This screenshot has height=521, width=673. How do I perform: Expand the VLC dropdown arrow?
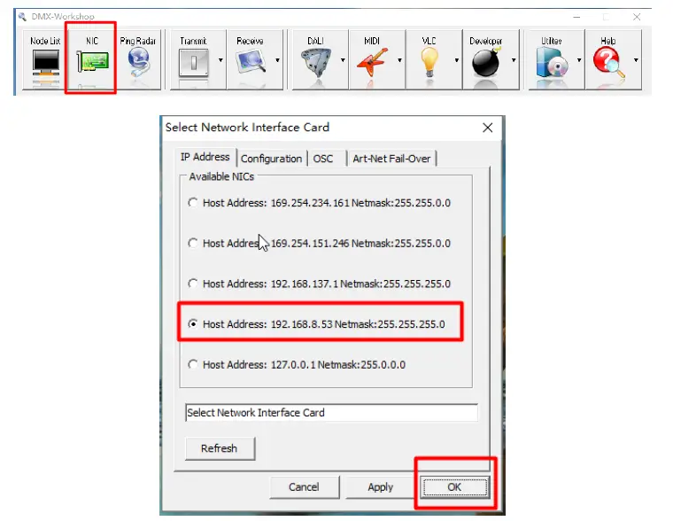click(x=457, y=60)
